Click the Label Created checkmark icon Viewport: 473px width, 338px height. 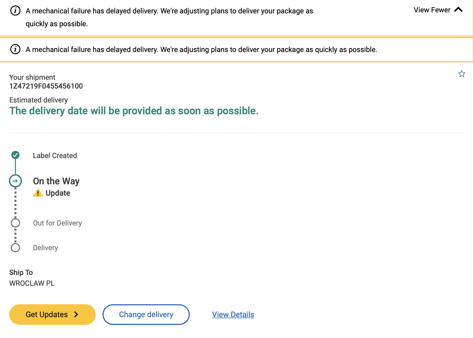click(x=15, y=155)
